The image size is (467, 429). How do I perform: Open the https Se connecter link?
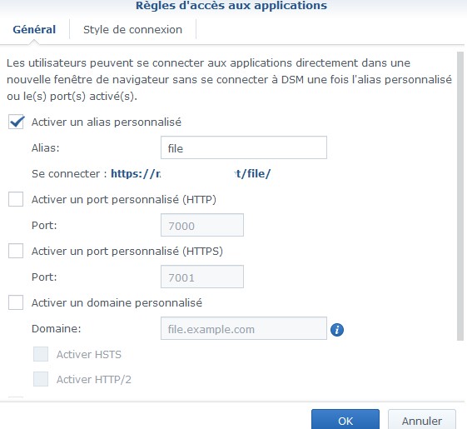tap(191, 174)
